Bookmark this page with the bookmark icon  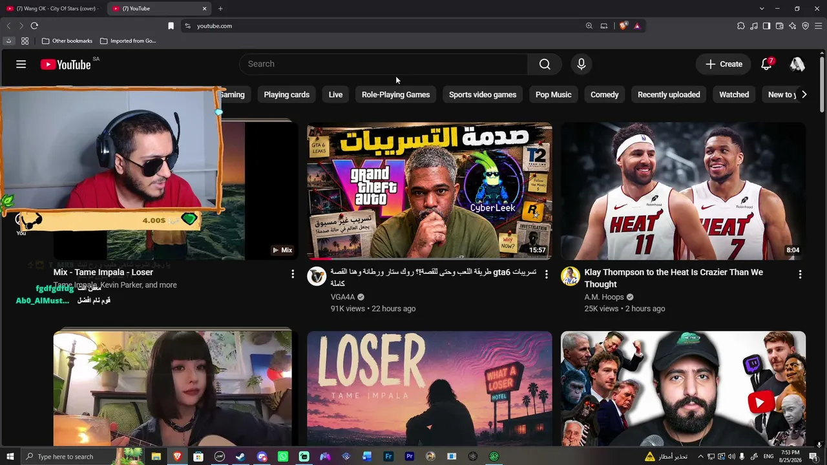click(171, 26)
